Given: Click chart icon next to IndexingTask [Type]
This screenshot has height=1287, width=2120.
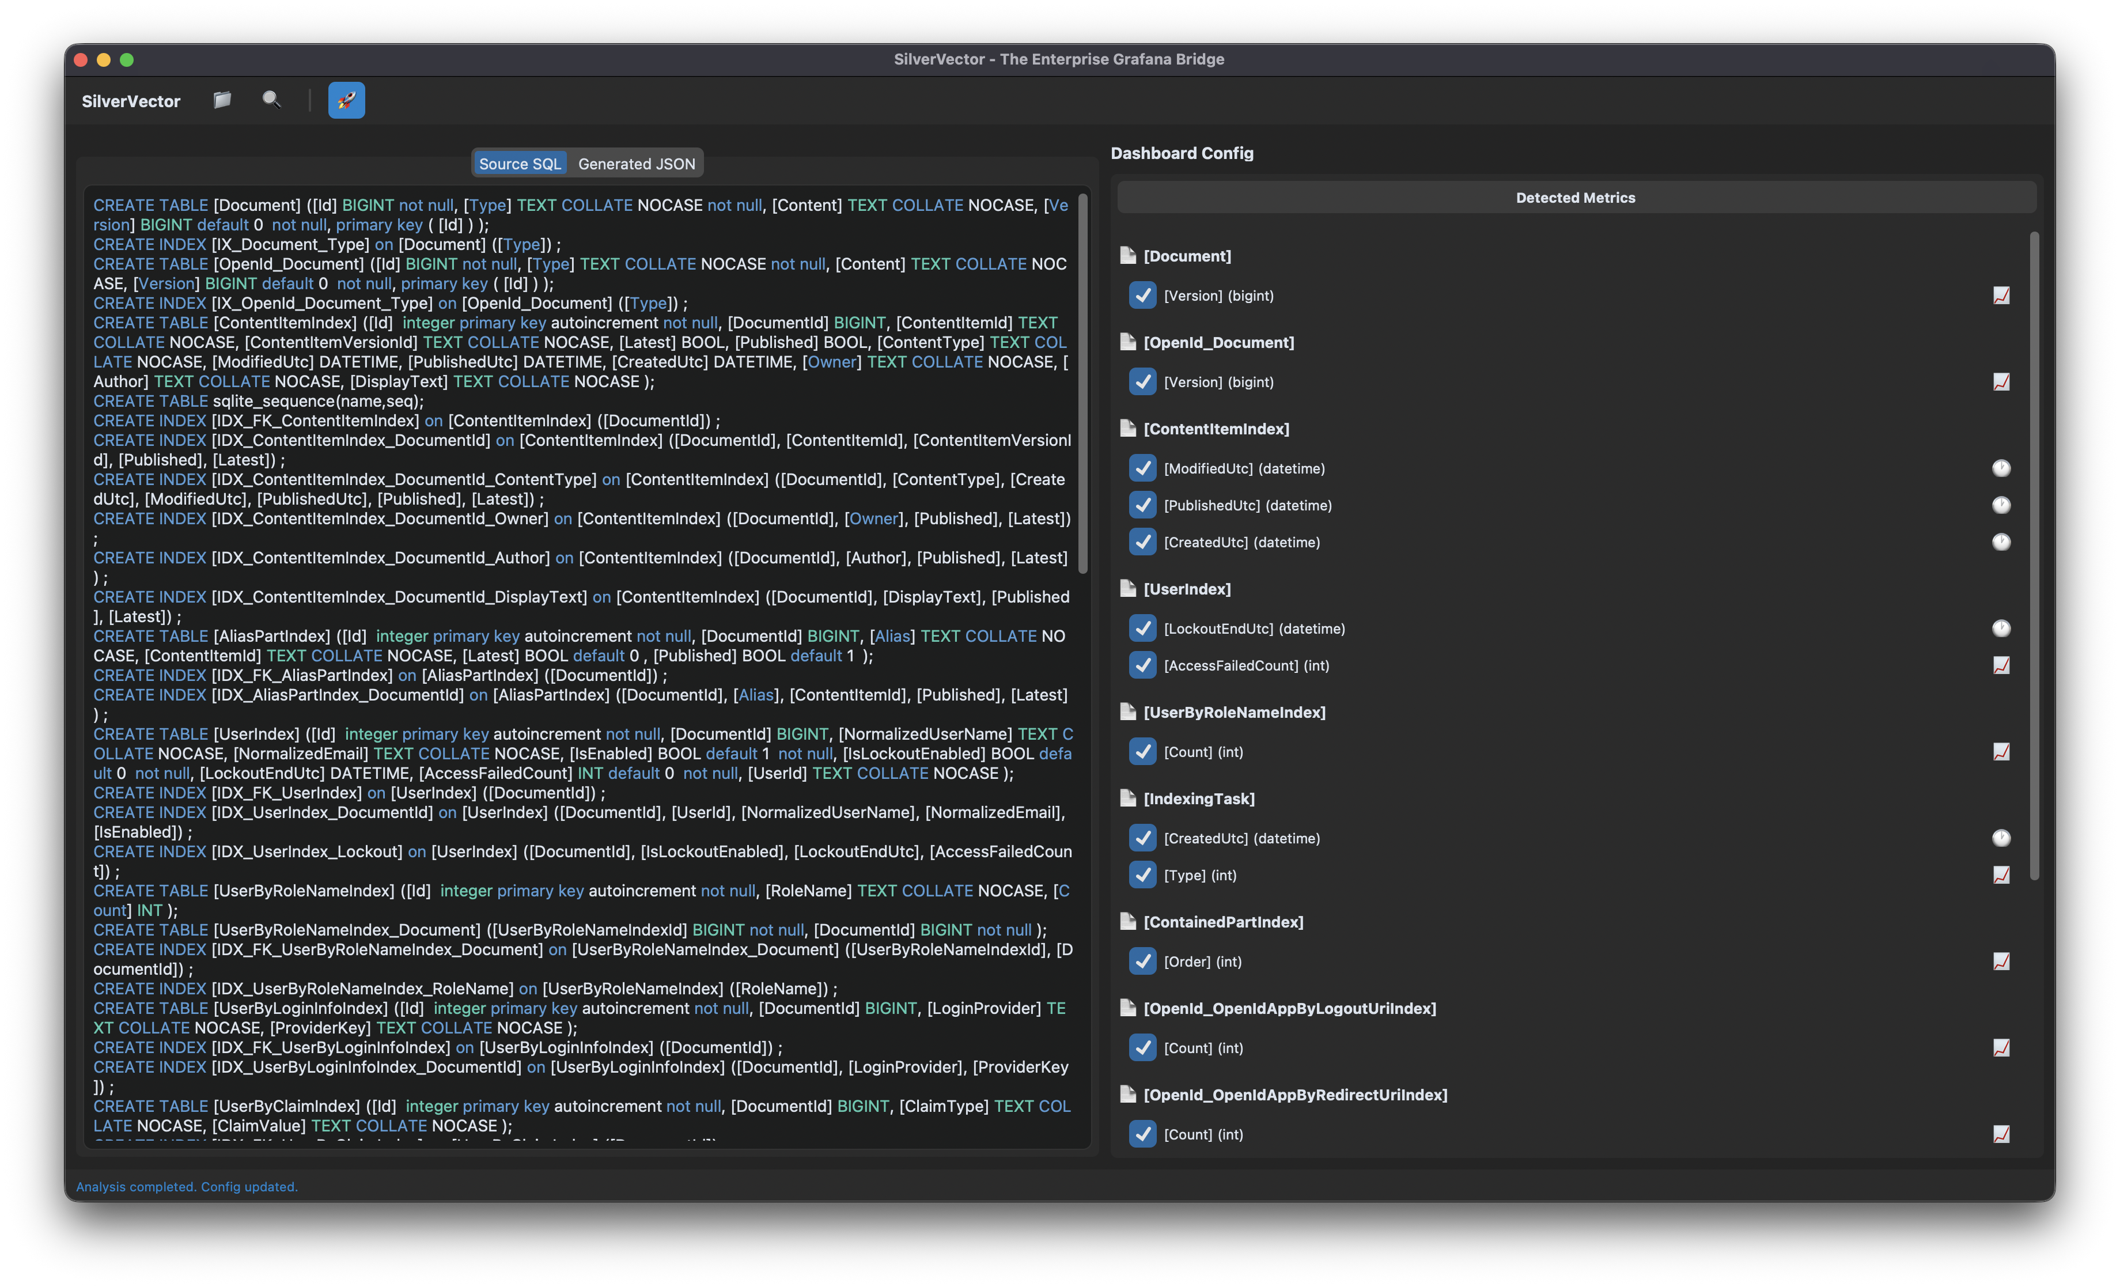Looking at the screenshot, I should tap(2001, 875).
